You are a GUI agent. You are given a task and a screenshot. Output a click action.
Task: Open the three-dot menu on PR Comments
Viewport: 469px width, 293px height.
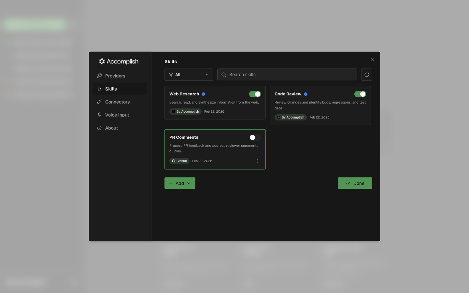(257, 161)
